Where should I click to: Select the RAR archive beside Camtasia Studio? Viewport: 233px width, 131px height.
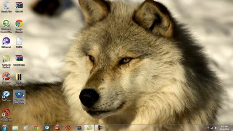coord(19,60)
